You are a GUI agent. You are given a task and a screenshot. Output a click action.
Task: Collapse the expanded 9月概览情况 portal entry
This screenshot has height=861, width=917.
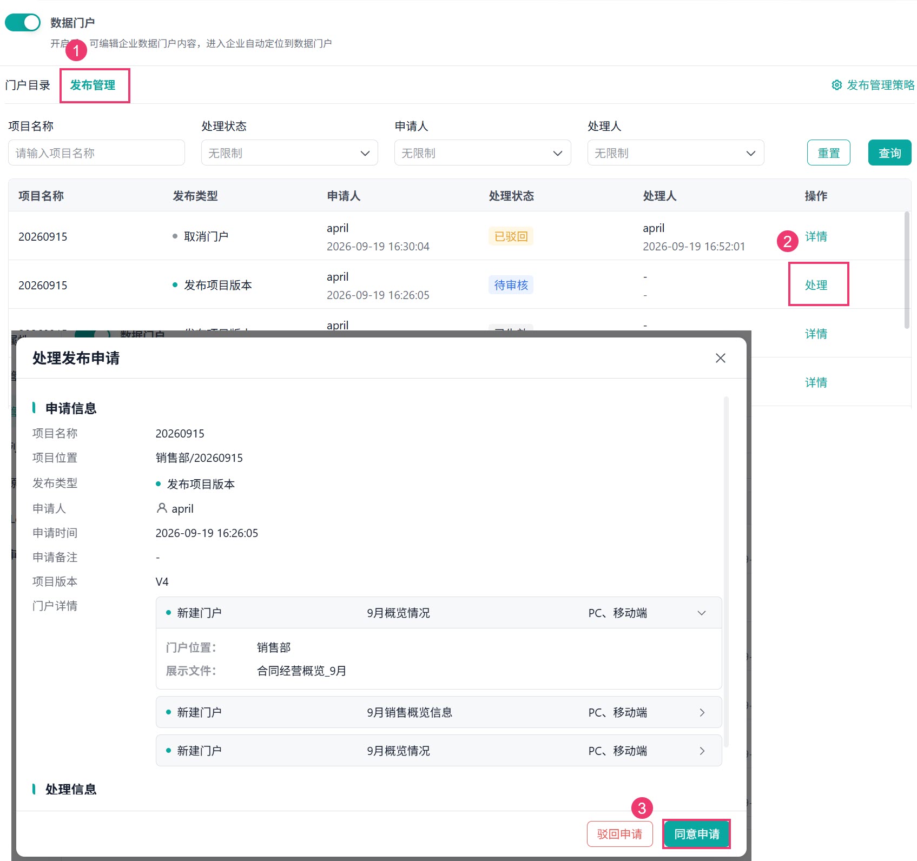702,613
